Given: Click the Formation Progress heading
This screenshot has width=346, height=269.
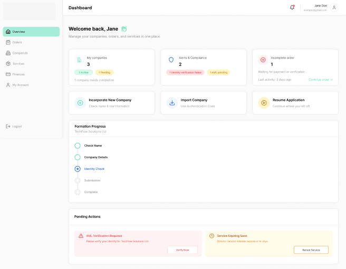Looking at the screenshot, I should point(90,127).
